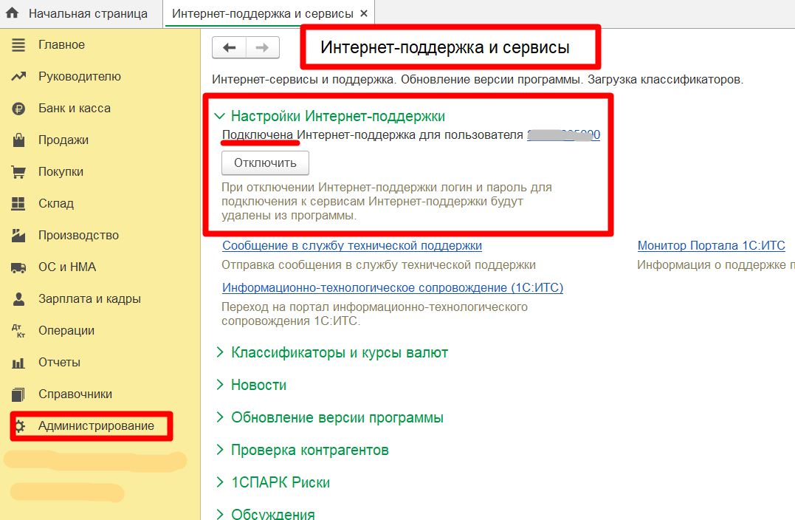The image size is (795, 520).
Task: Expand the Новости group
Action: tap(258, 385)
